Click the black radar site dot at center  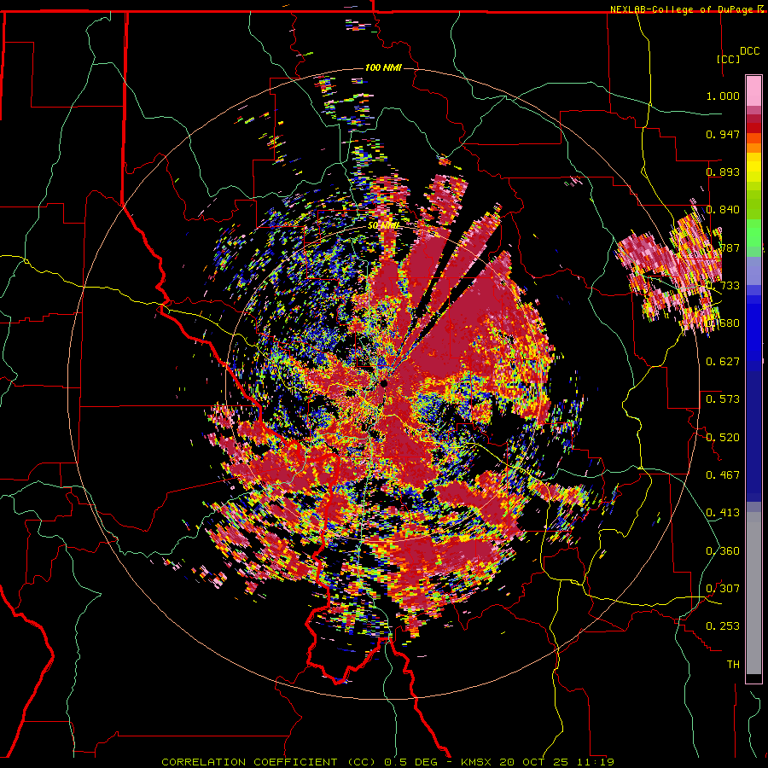click(x=385, y=383)
